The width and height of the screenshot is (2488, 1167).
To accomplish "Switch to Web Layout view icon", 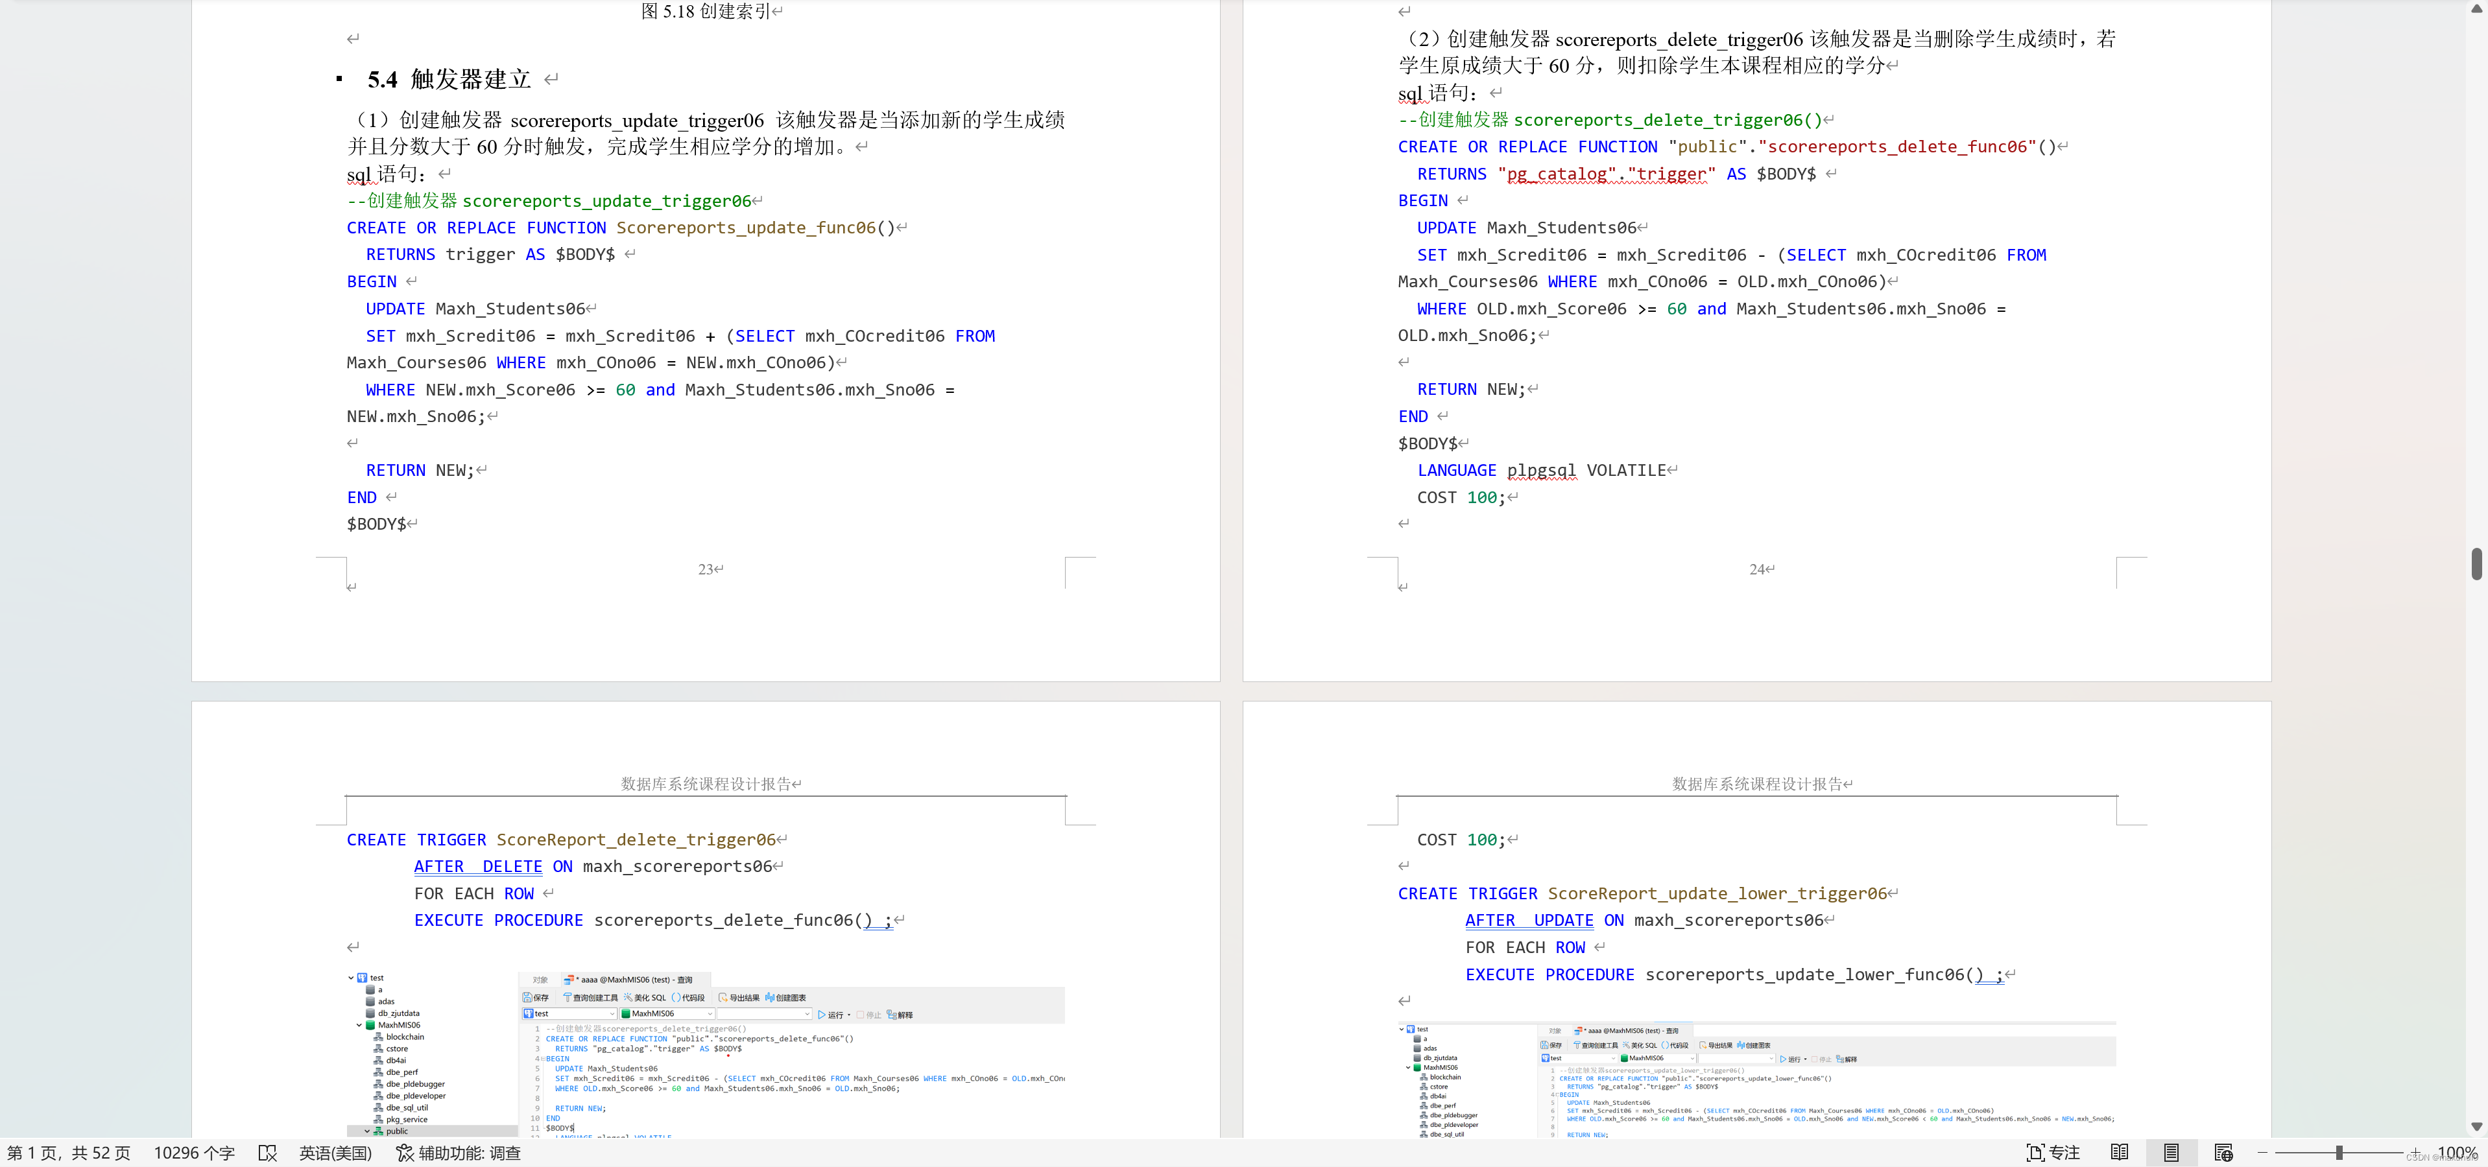I will pos(2223,1153).
